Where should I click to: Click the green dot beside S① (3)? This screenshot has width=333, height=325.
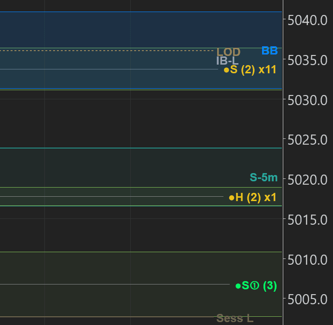coord(238,286)
